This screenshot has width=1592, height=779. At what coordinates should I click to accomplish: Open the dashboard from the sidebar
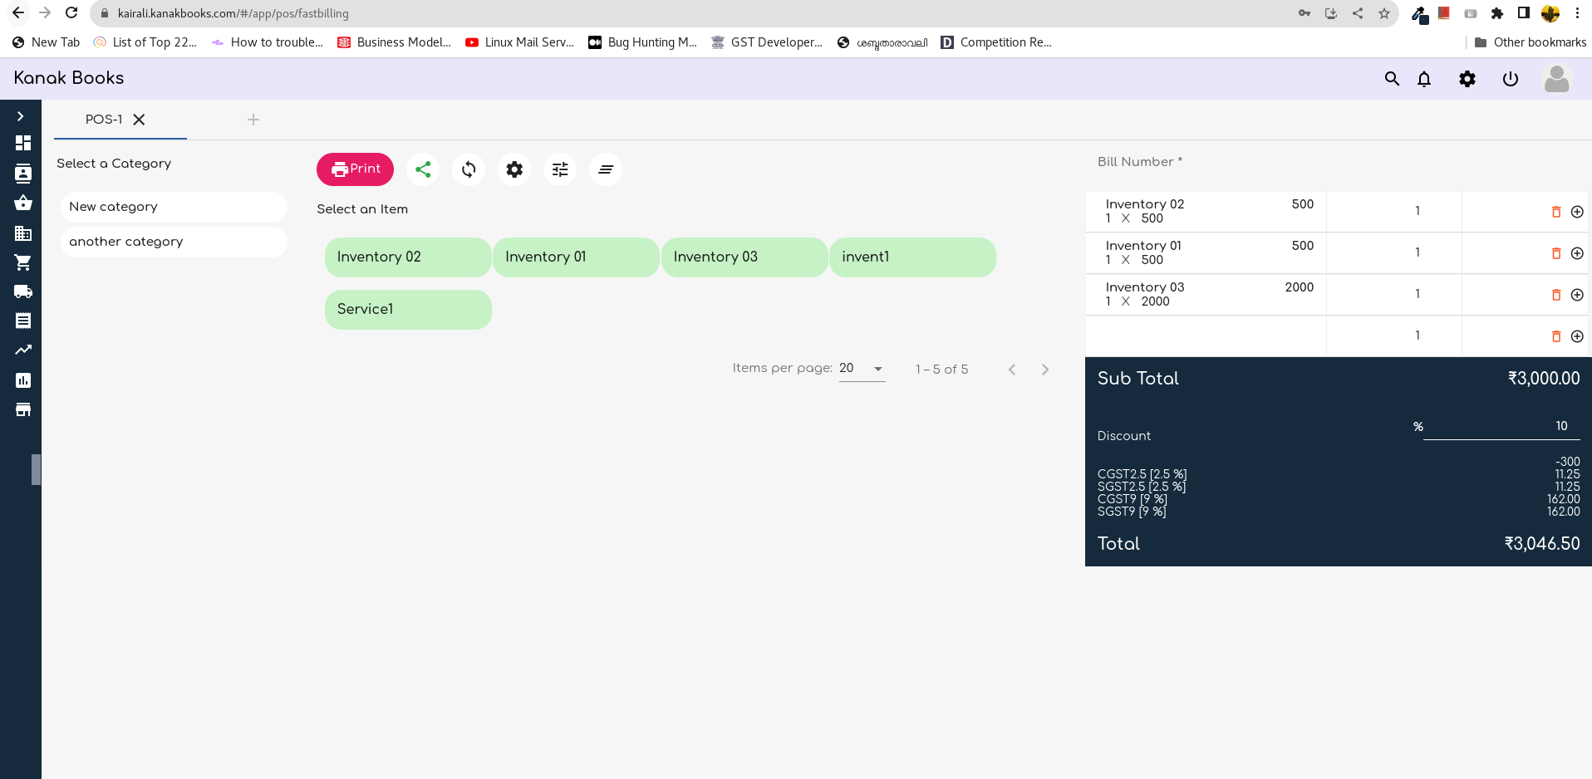[x=22, y=143]
